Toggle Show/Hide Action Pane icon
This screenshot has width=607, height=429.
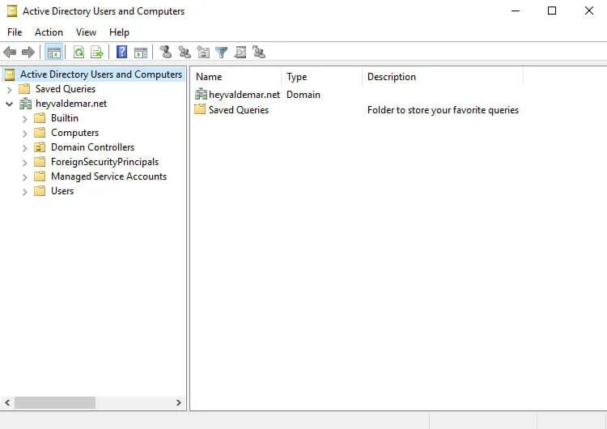click(141, 52)
